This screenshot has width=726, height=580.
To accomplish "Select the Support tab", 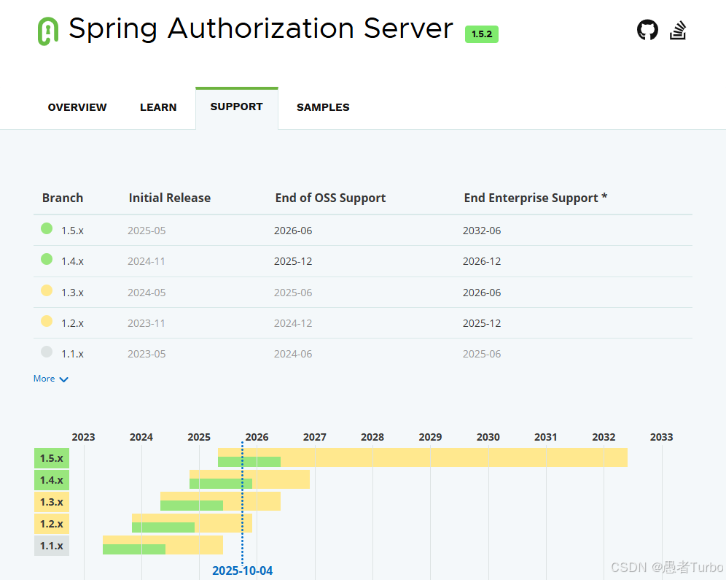I will coord(237,107).
